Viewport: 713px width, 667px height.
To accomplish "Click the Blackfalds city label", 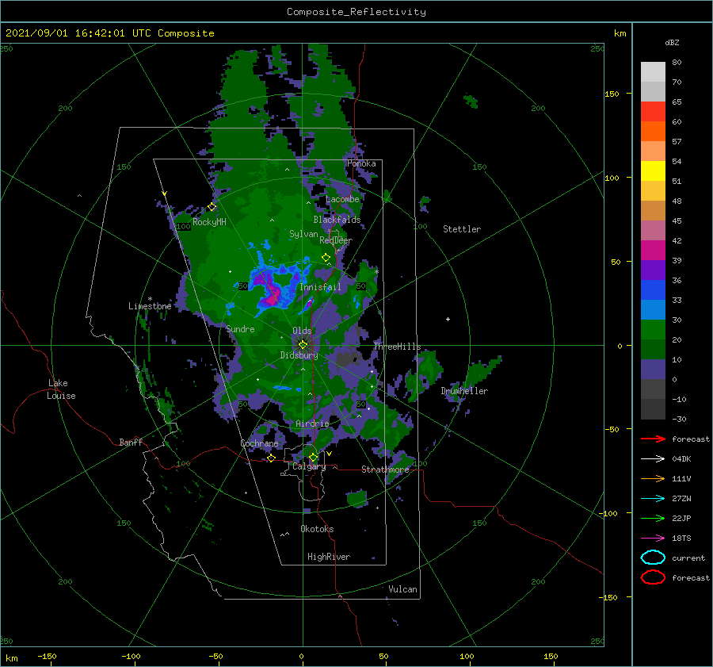I will coord(337,220).
